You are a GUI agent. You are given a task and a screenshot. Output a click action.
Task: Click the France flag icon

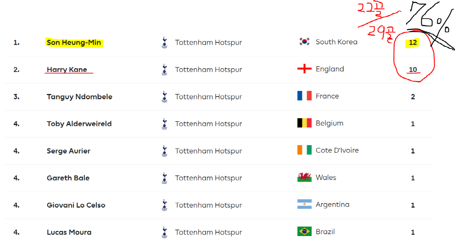304,96
